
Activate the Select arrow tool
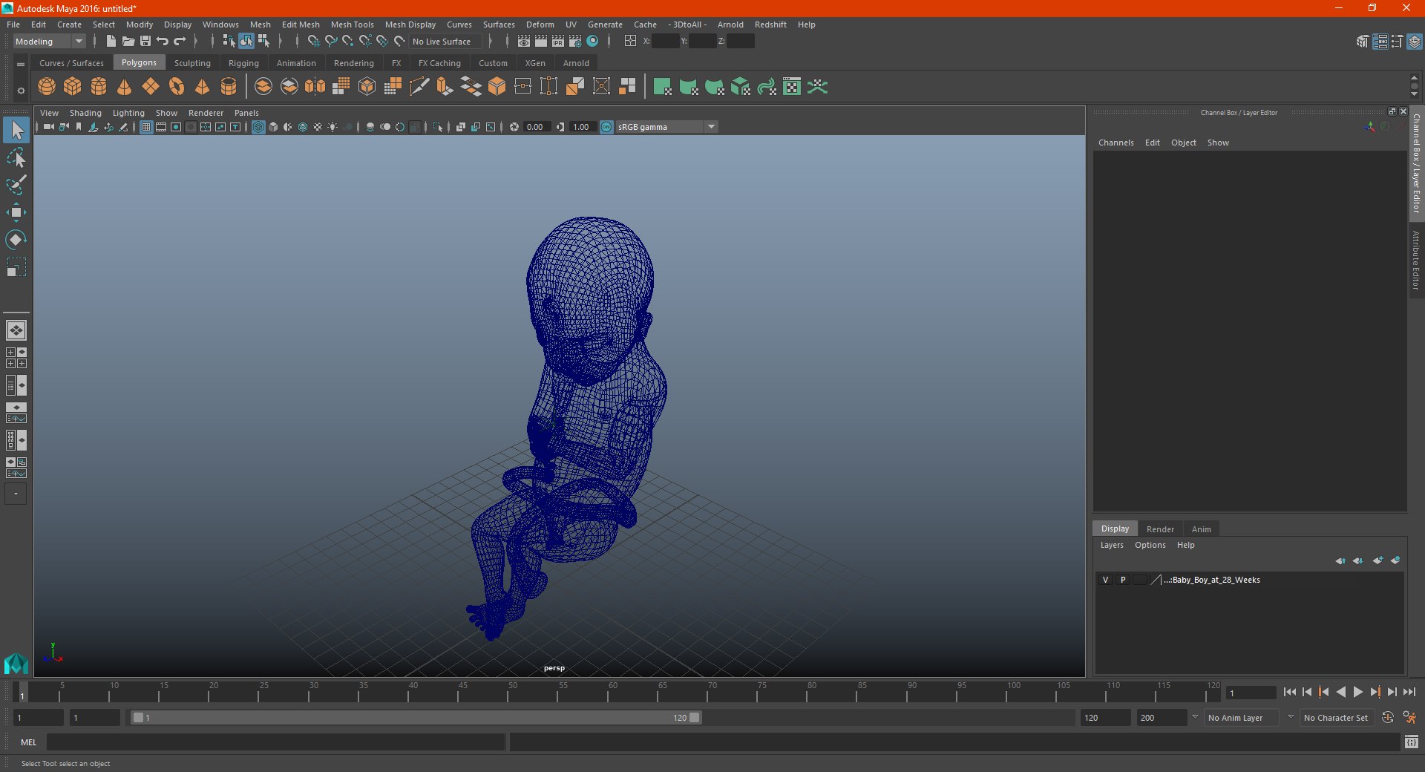click(16, 130)
